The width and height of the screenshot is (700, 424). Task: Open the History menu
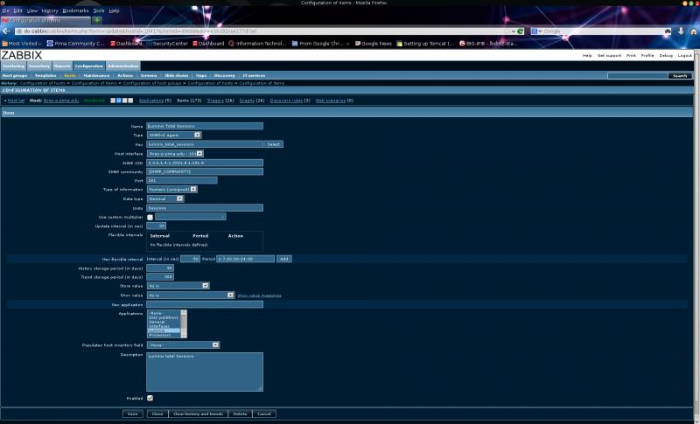point(50,10)
